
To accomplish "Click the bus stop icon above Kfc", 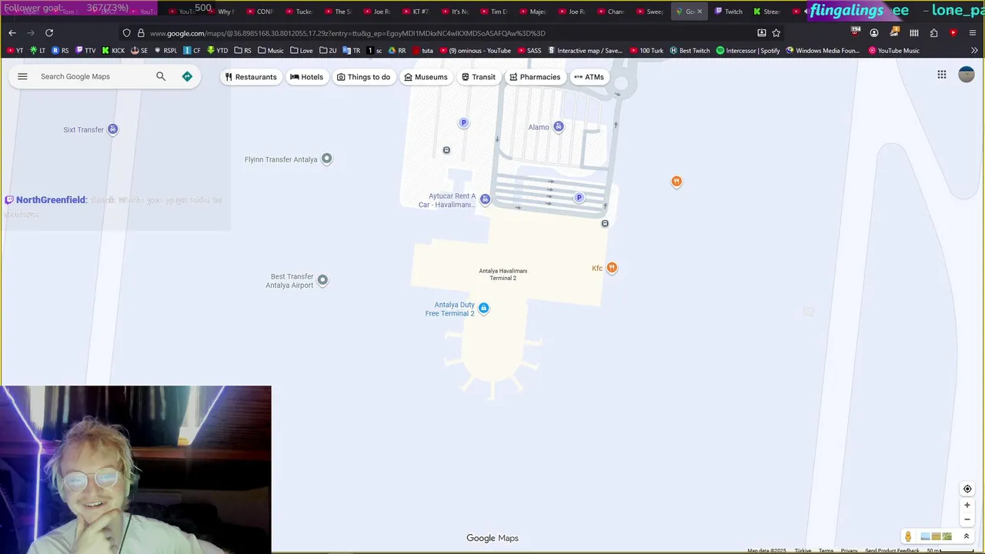I will (x=605, y=223).
